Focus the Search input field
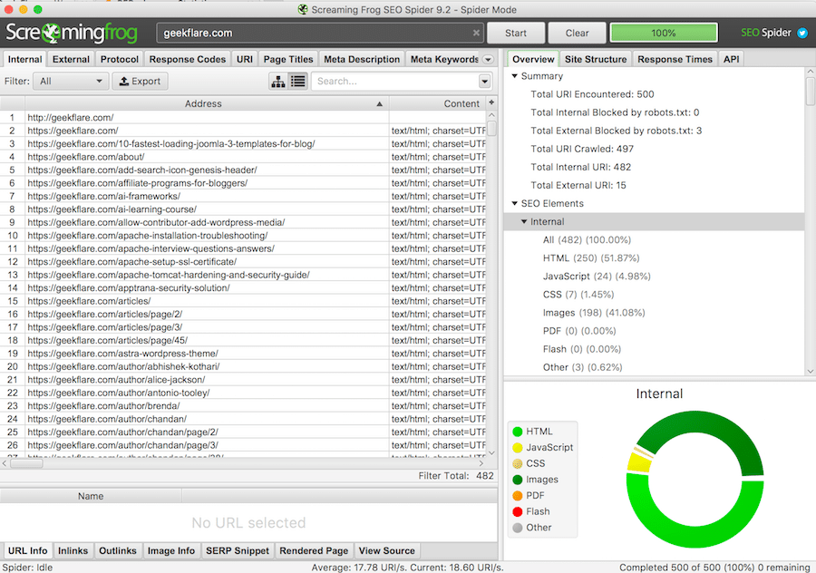 (x=395, y=82)
